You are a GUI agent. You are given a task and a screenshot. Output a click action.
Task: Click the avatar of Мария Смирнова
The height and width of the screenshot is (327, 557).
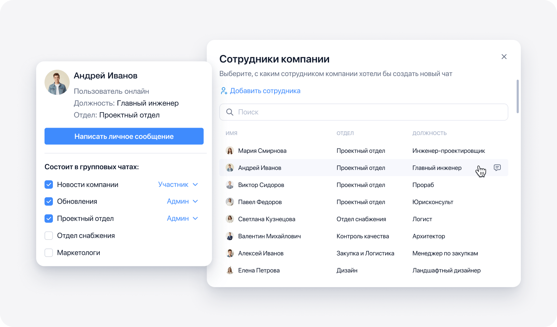pos(230,150)
